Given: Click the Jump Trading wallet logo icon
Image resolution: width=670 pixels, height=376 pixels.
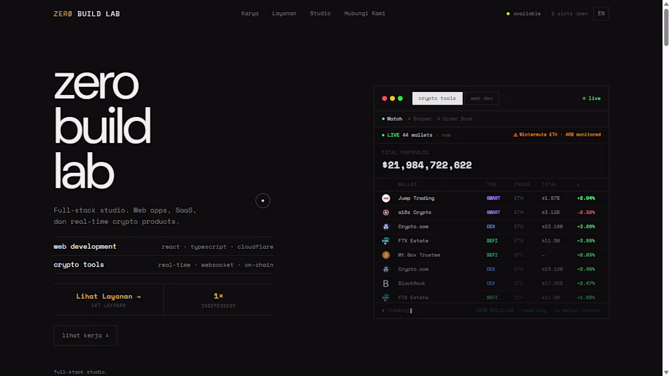Looking at the screenshot, I should [x=386, y=198].
